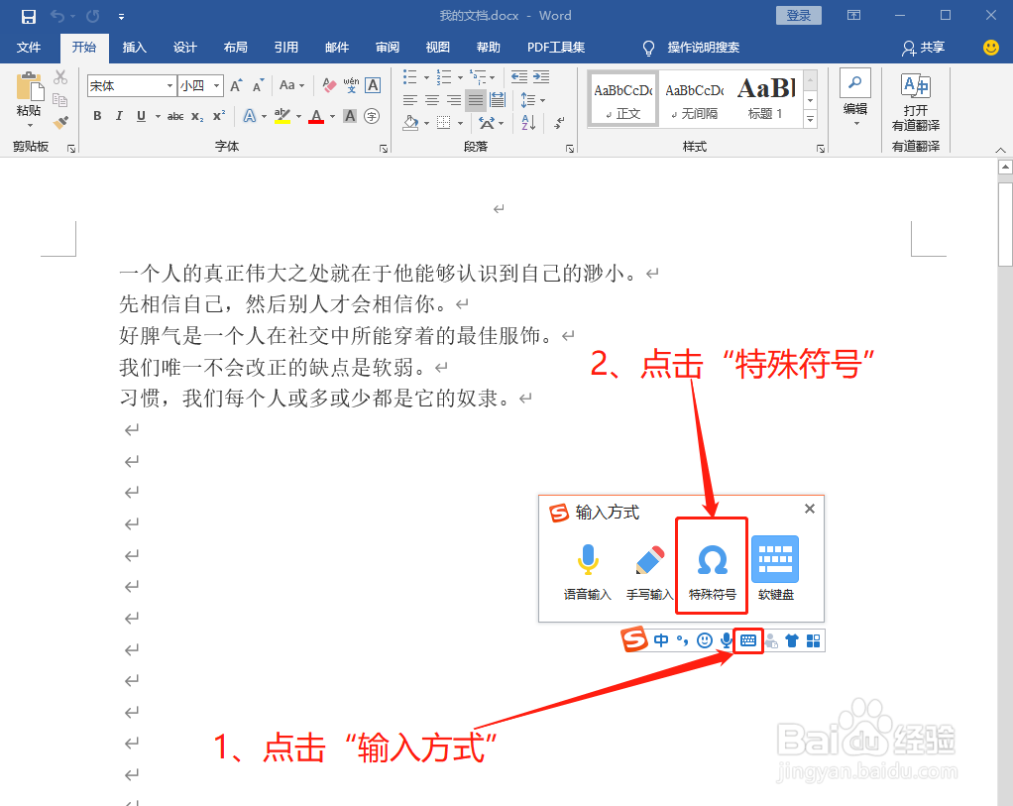Decrease paragraph indent
This screenshot has width=1013, height=806.
[519, 77]
